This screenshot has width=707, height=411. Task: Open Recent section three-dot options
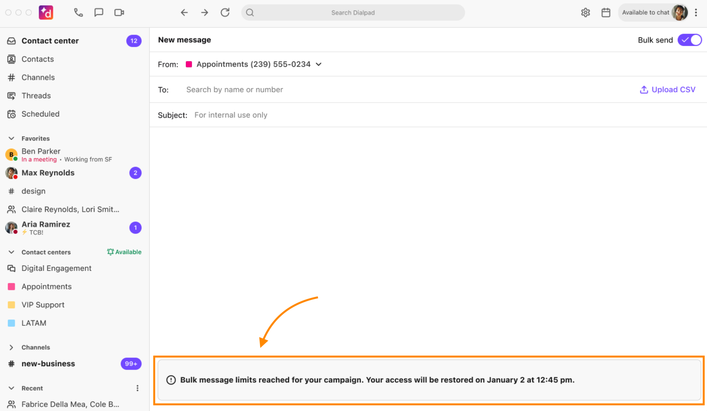point(137,388)
